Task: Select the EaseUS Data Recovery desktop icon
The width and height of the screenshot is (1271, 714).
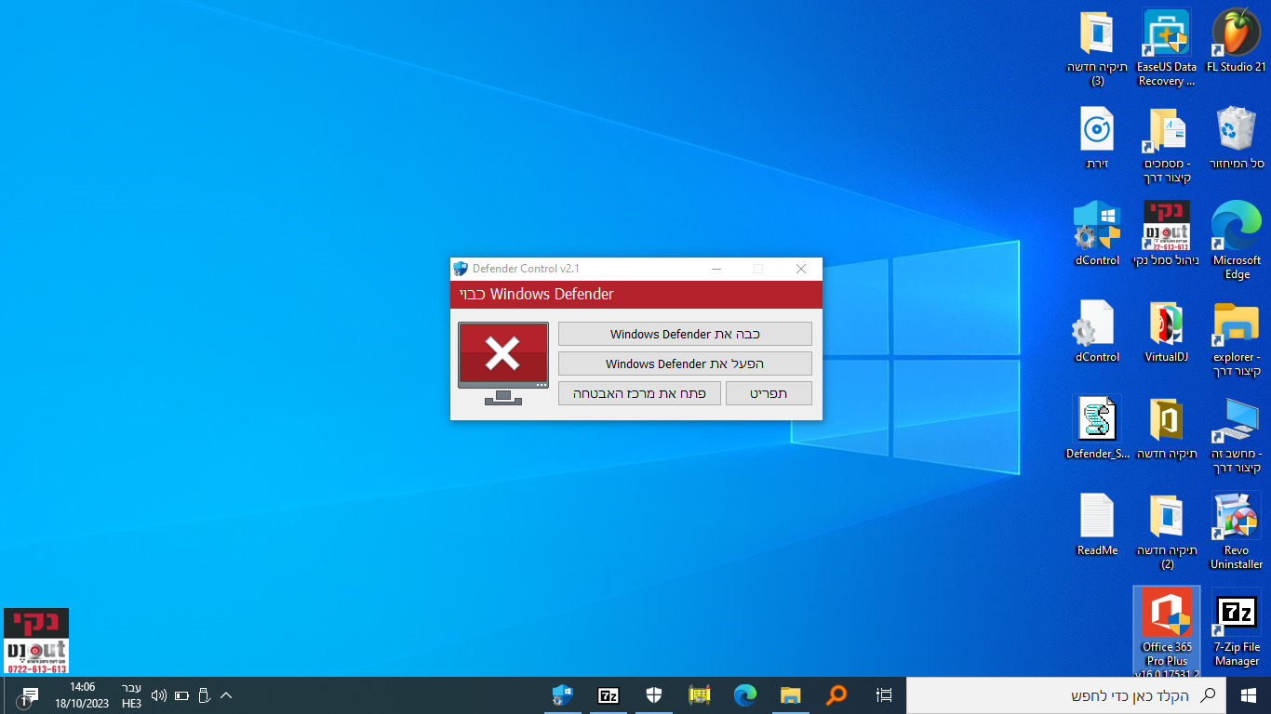Action: pyautogui.click(x=1167, y=47)
